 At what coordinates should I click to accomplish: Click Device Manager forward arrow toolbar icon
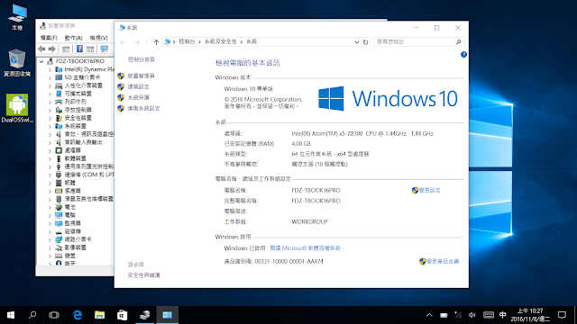52,49
